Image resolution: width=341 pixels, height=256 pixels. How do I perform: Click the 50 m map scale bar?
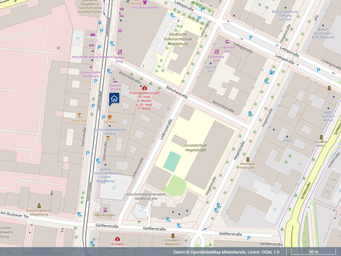(314, 252)
